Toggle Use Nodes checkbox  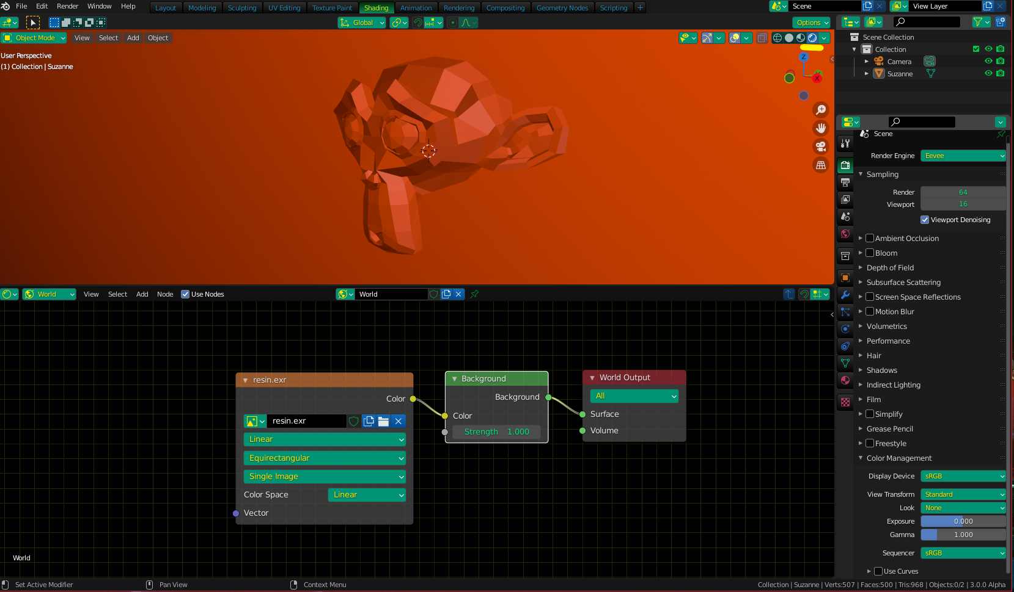(x=185, y=294)
